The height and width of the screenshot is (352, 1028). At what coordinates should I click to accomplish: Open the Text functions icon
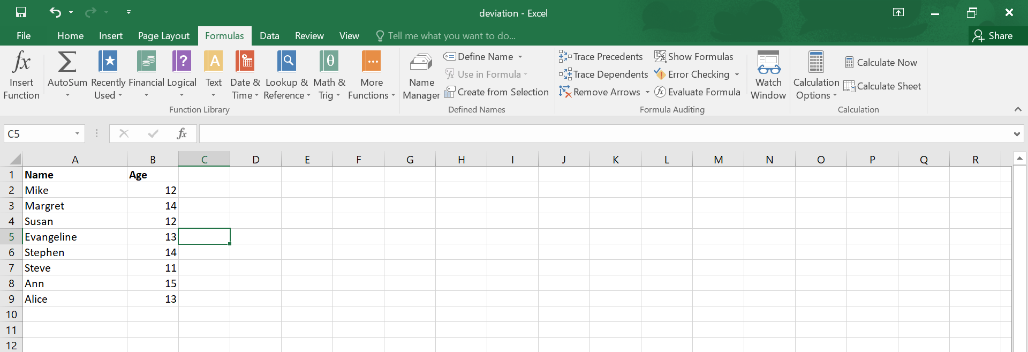click(x=214, y=62)
